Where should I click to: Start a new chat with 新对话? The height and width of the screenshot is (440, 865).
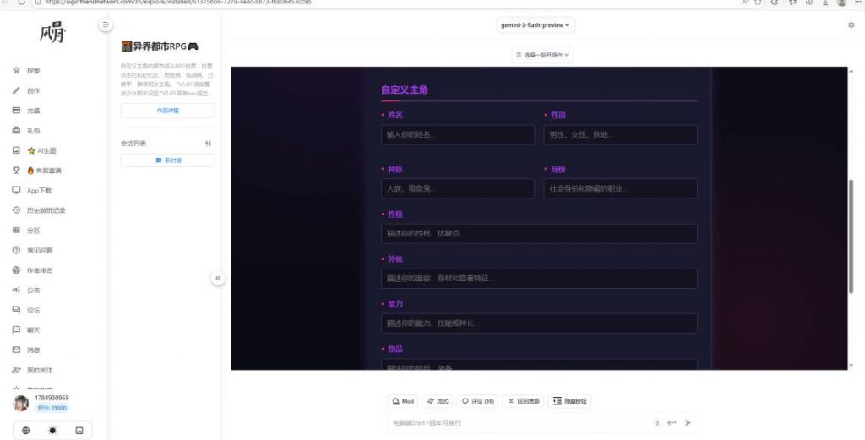(x=167, y=160)
